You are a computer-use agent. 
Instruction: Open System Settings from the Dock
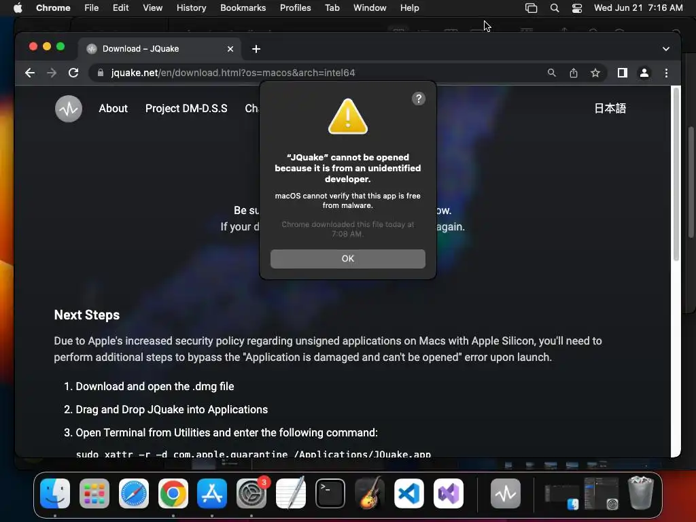(x=251, y=493)
